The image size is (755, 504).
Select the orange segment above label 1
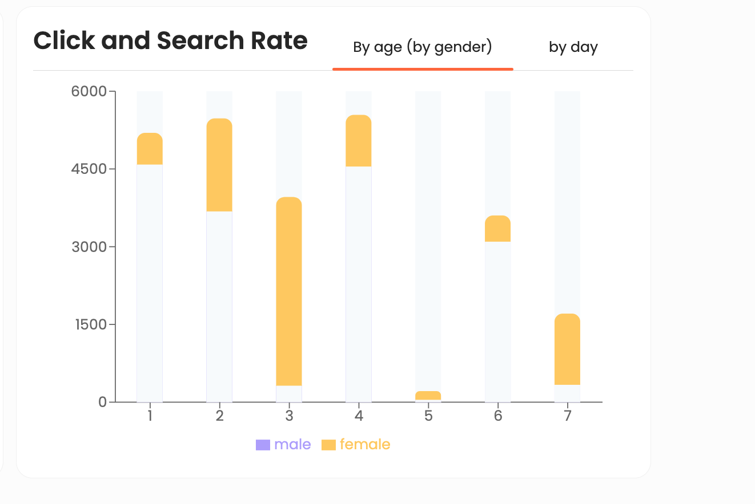tap(150, 149)
